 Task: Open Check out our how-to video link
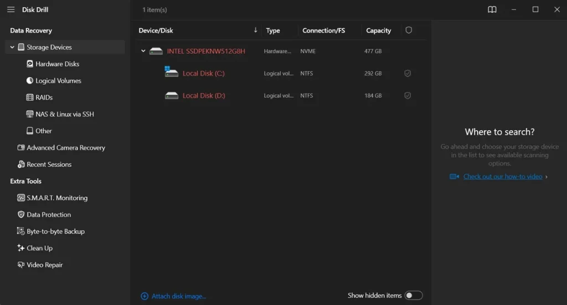(503, 177)
